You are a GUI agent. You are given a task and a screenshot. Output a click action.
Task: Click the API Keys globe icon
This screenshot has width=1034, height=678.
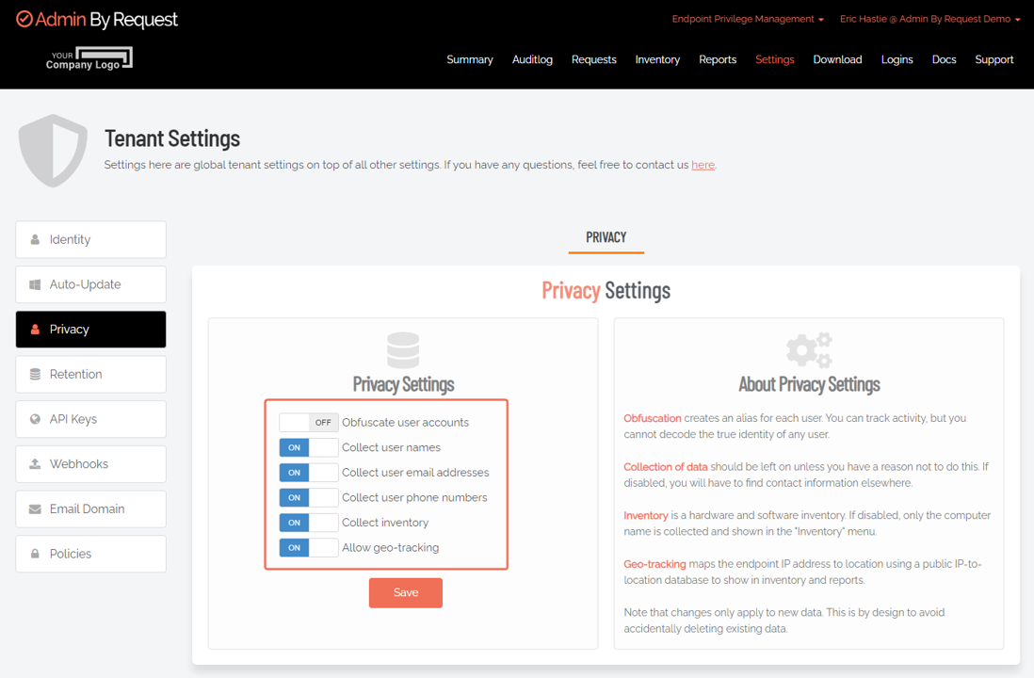coord(35,419)
